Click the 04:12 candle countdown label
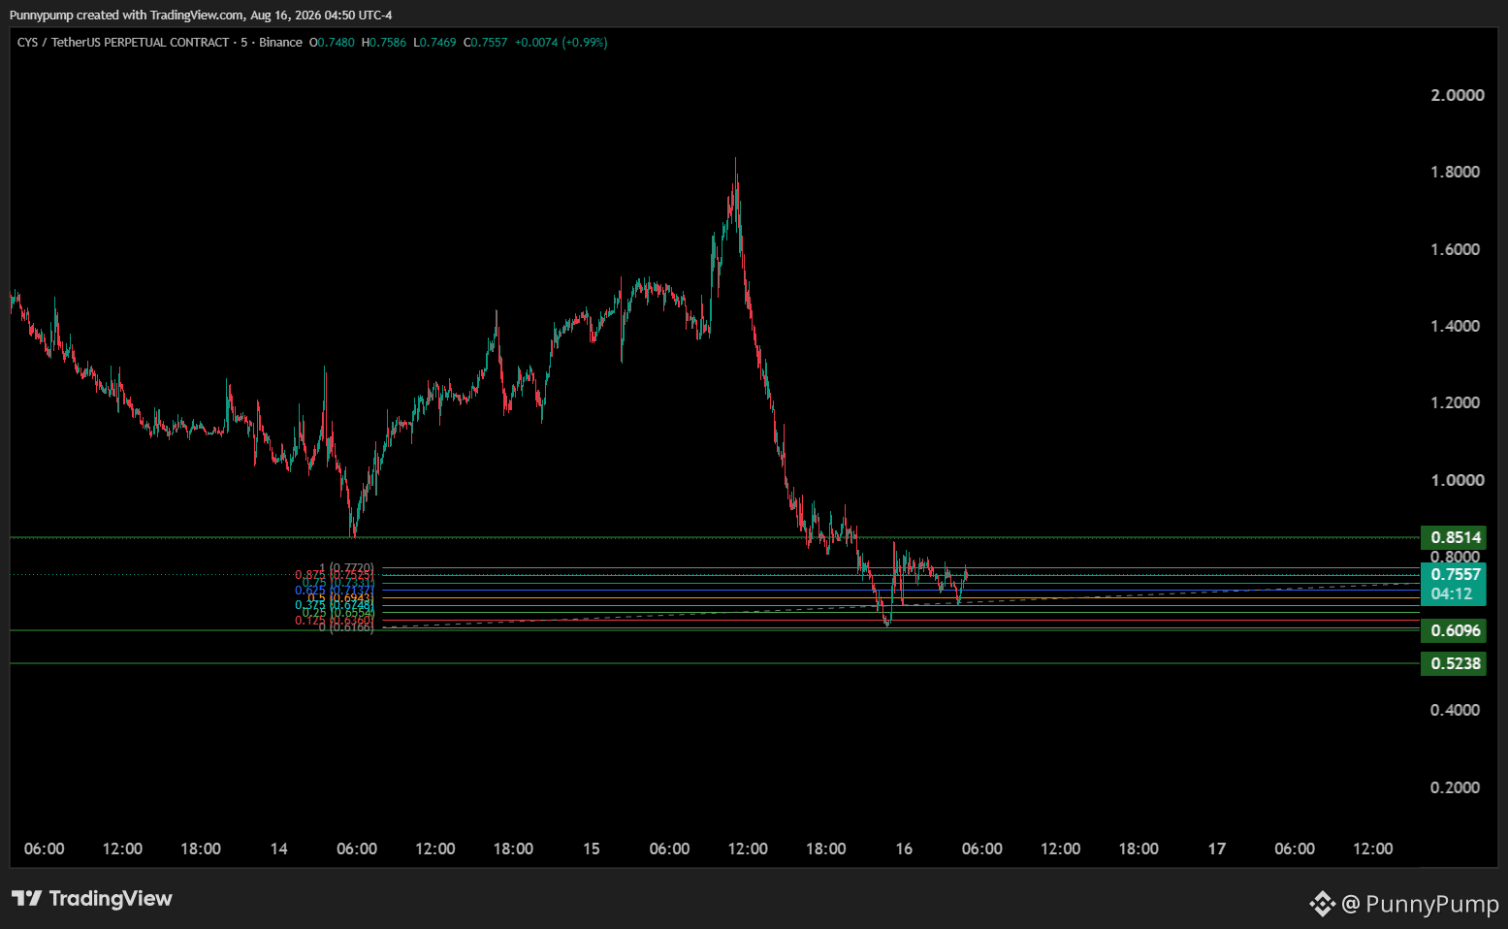Image resolution: width=1508 pixels, height=929 pixels. (1452, 593)
